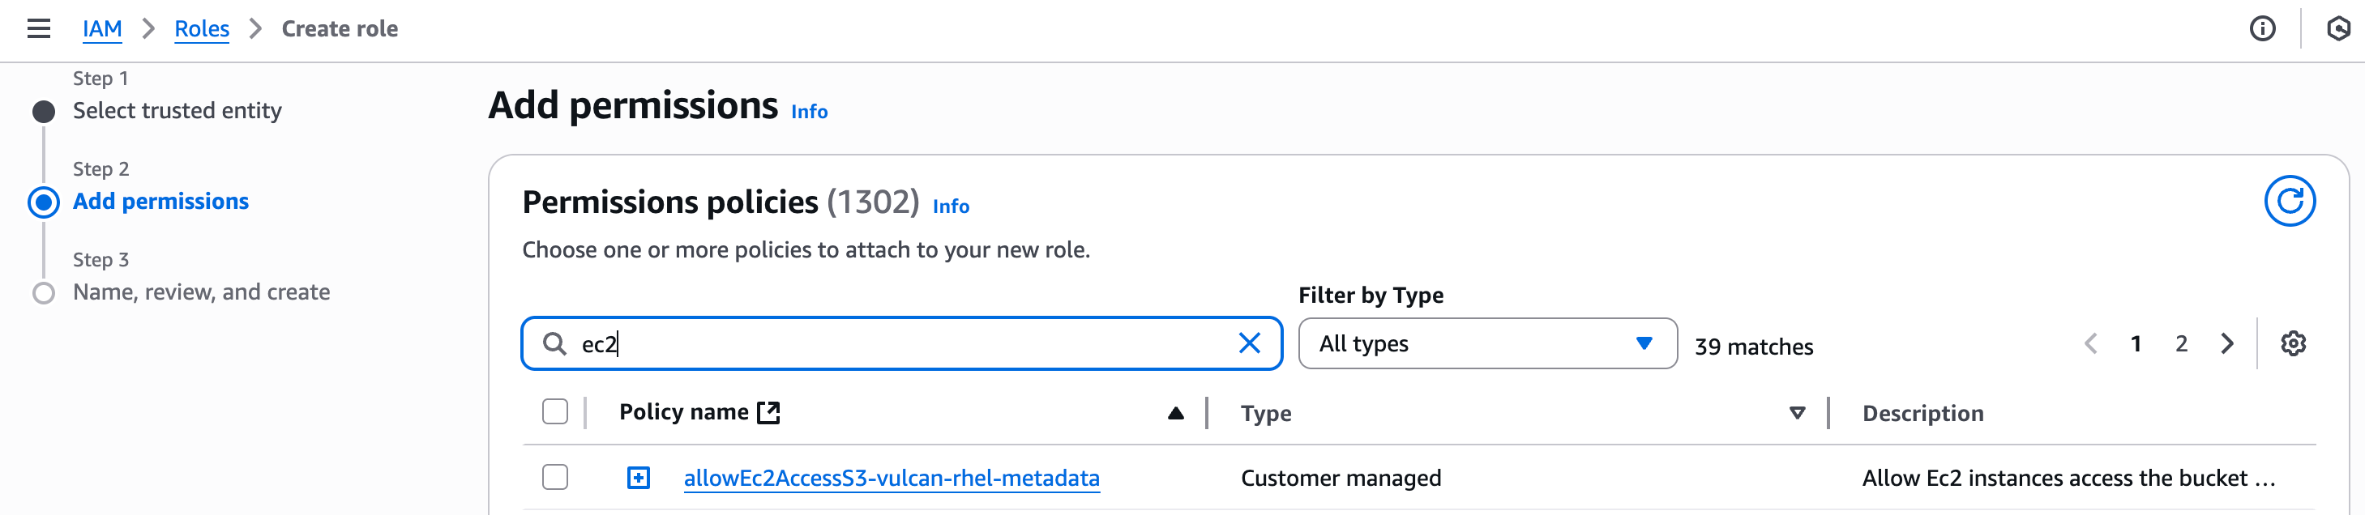Navigate to IAM breadcrumb
The image size is (2365, 515).
[x=102, y=29]
